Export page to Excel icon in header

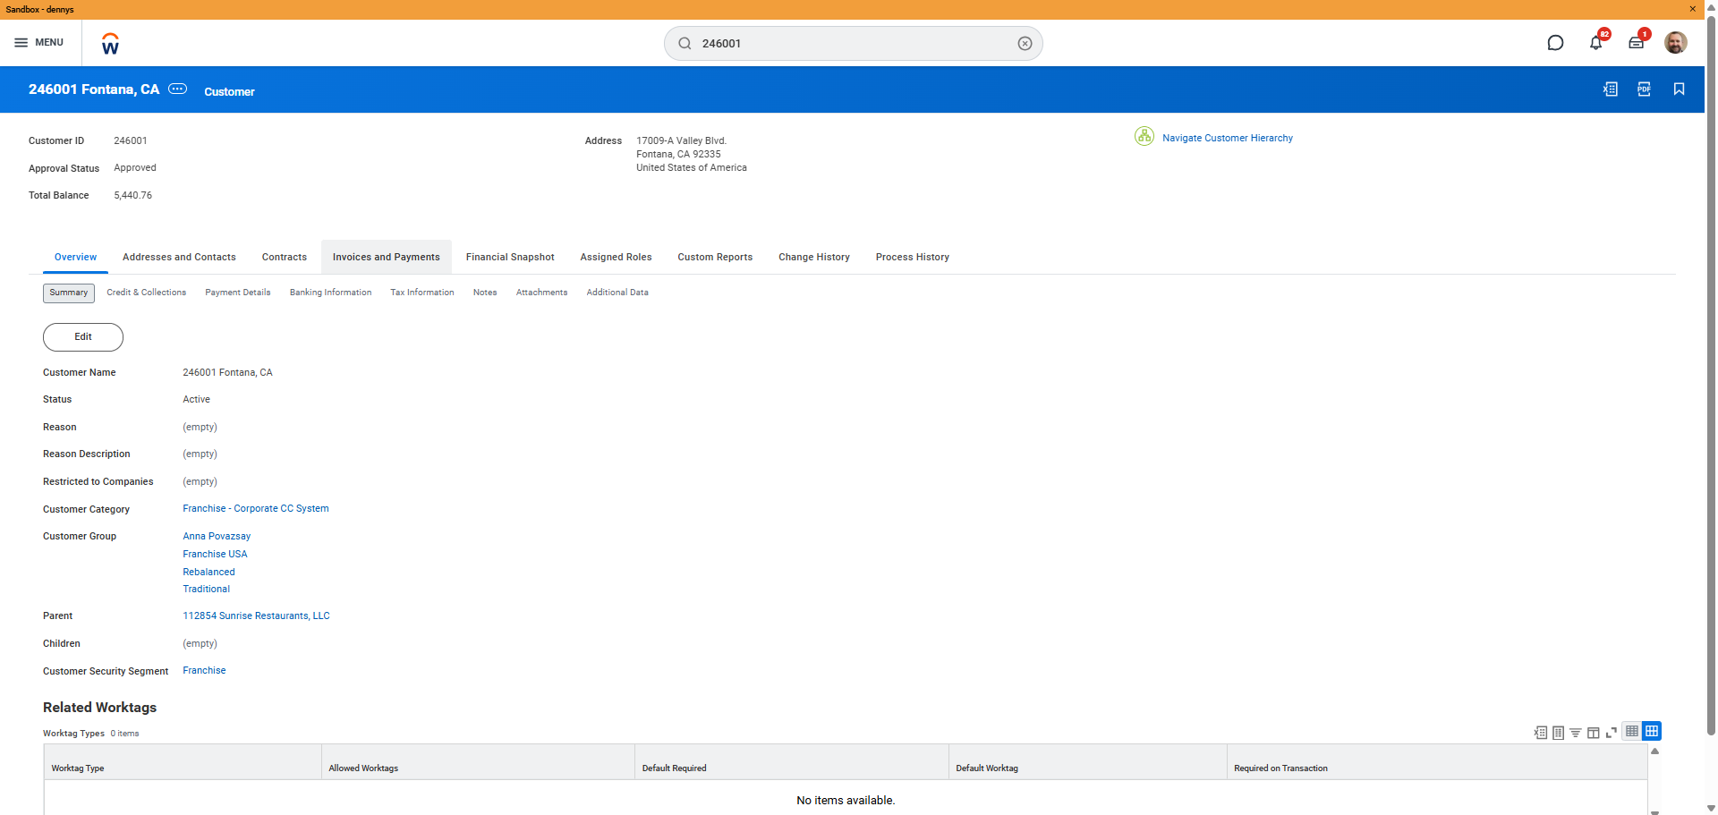pos(1610,89)
